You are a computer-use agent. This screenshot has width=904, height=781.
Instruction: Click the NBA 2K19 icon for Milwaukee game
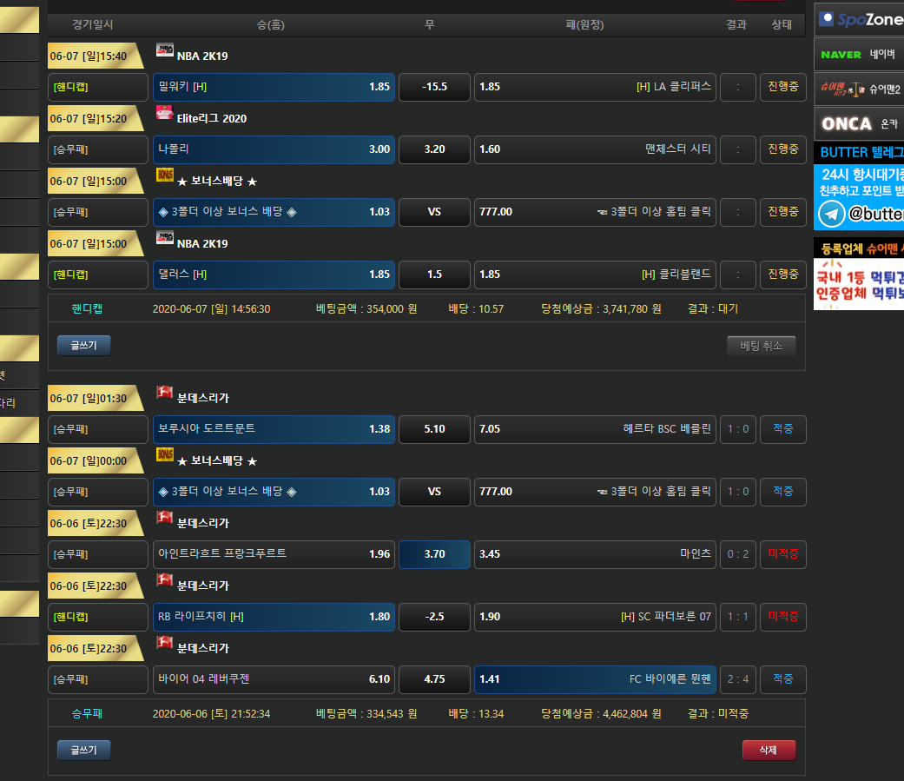pyautogui.click(x=165, y=50)
